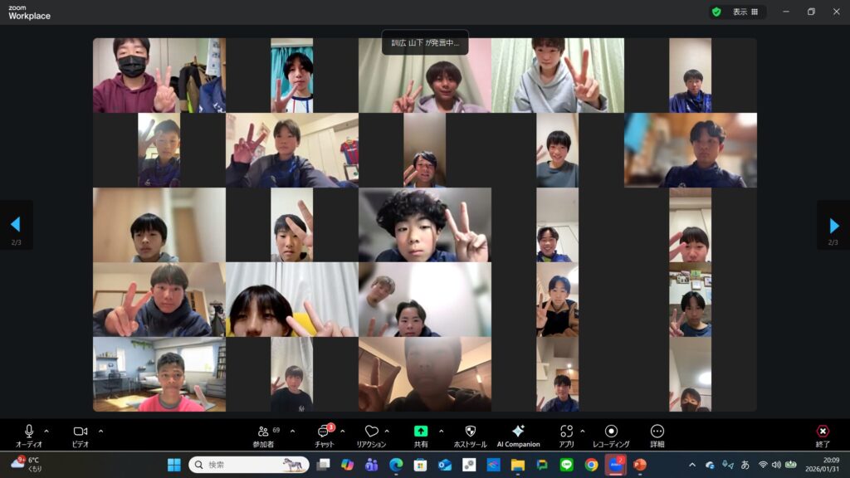Expand video options chevron beside ビデオ
This screenshot has width=850, height=478.
(100, 431)
